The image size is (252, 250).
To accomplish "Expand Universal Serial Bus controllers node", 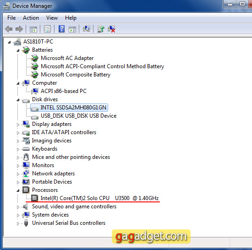I will (18, 223).
